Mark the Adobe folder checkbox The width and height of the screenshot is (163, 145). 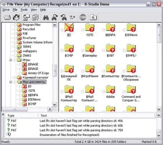103,91
